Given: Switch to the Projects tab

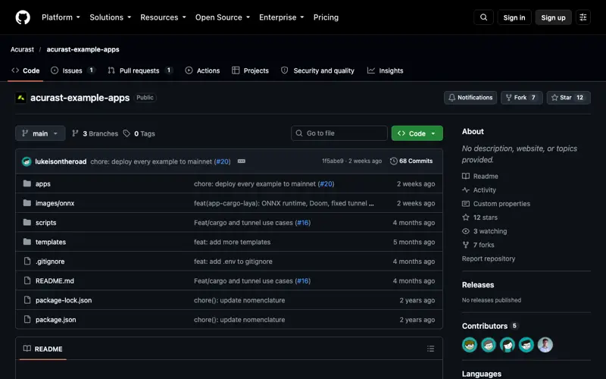Looking at the screenshot, I should (250, 70).
